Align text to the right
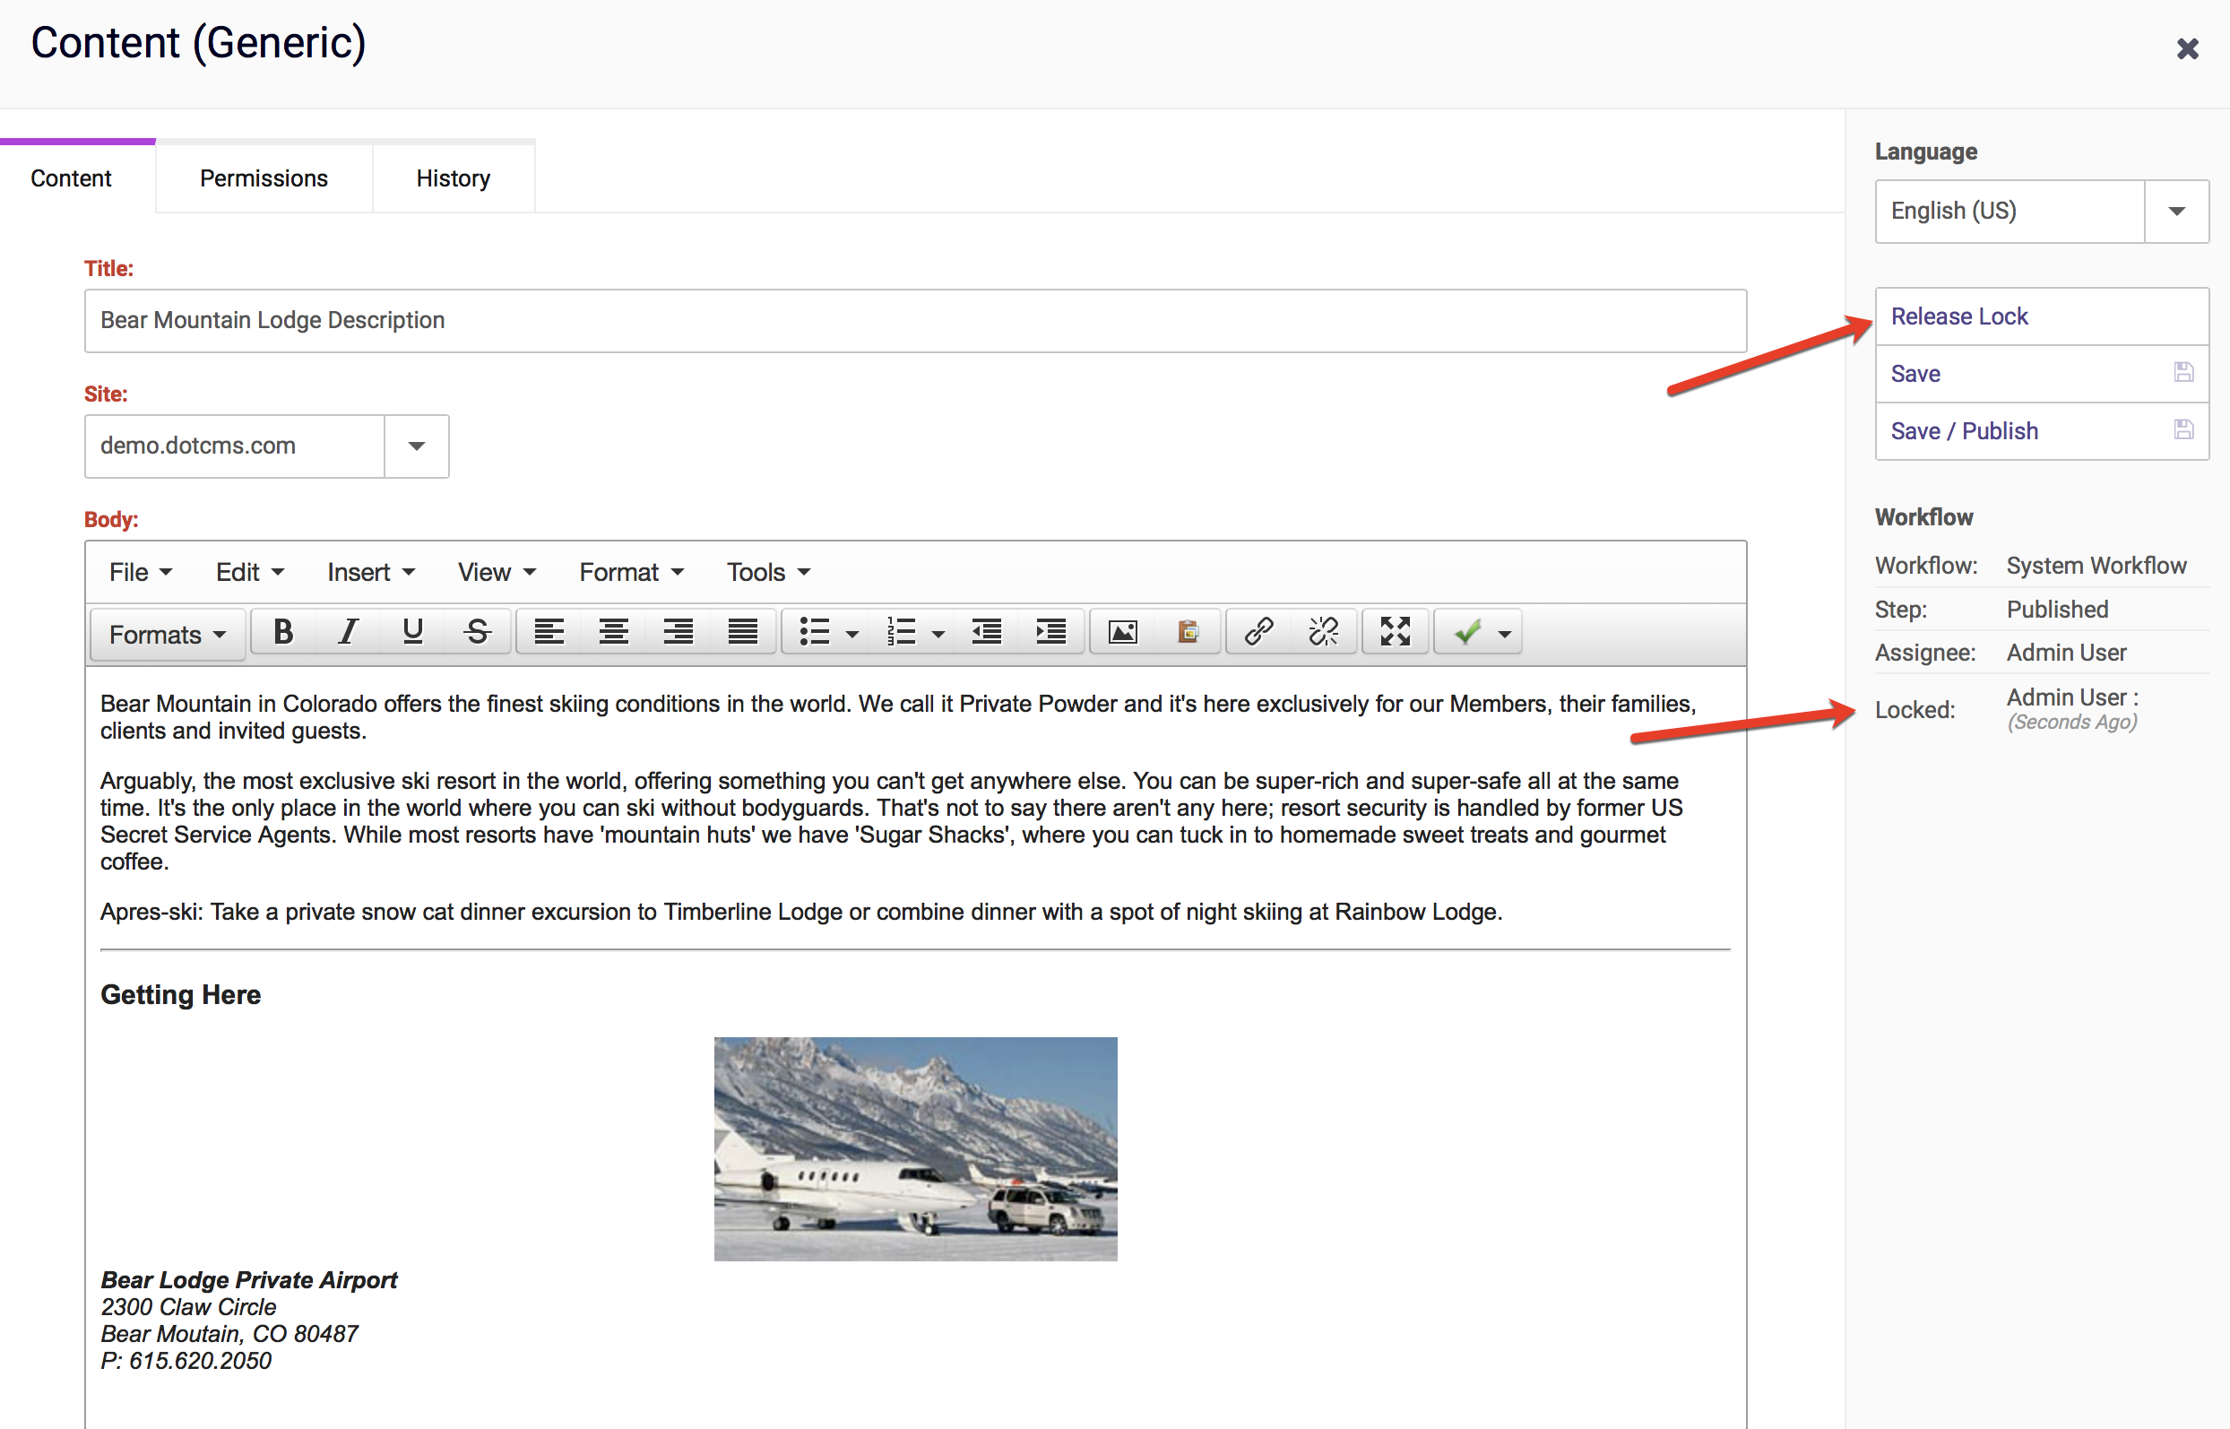Viewport: 2230px width, 1429px height. pyautogui.click(x=679, y=633)
